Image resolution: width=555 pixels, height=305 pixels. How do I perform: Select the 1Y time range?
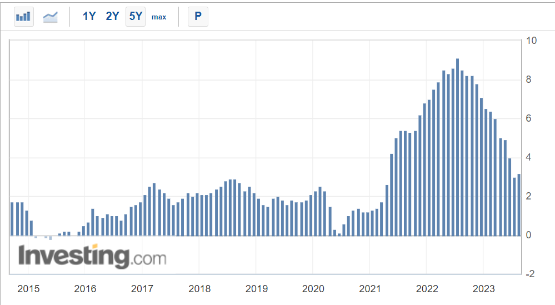click(89, 16)
